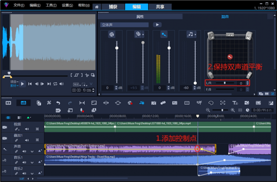Click the Home icon tab

tap(97, 7)
